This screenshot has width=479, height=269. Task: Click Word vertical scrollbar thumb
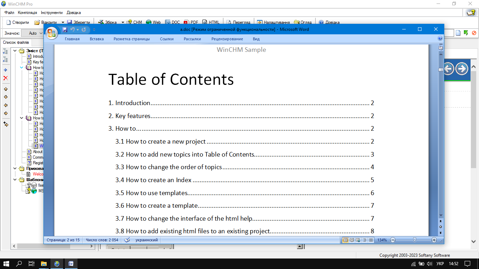[x=440, y=70]
